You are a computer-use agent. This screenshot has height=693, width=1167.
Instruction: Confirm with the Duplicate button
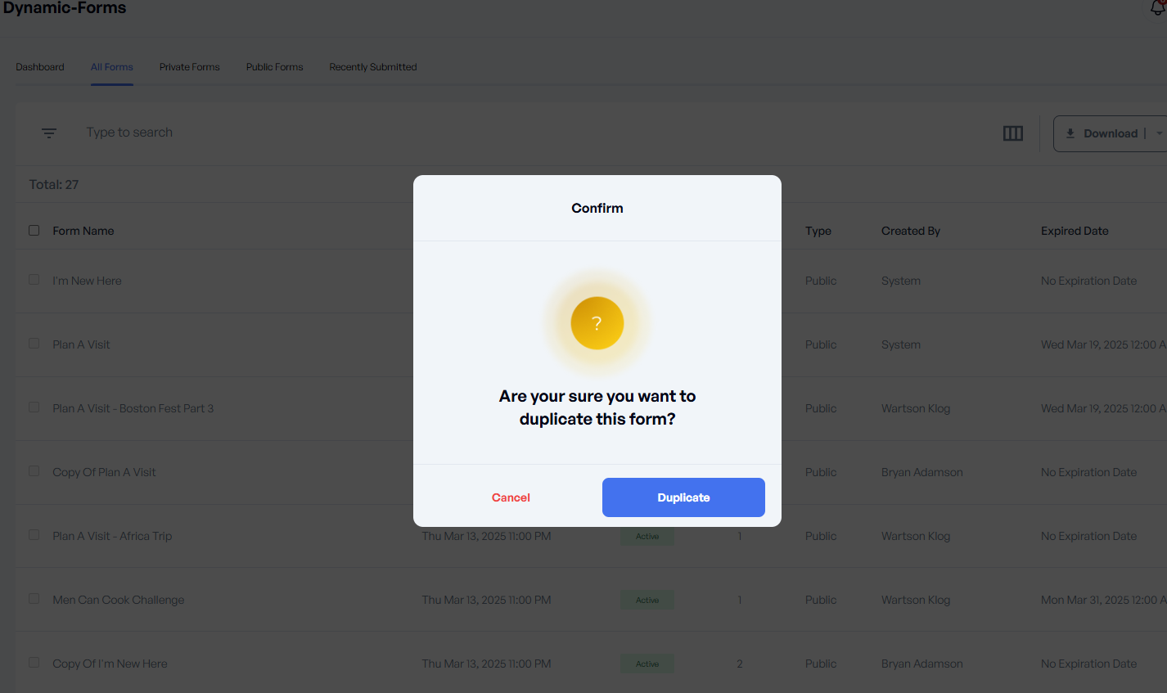click(683, 497)
